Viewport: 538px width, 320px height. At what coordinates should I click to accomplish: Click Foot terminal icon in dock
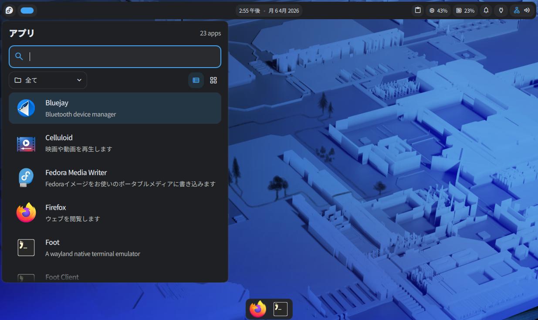pos(280,309)
